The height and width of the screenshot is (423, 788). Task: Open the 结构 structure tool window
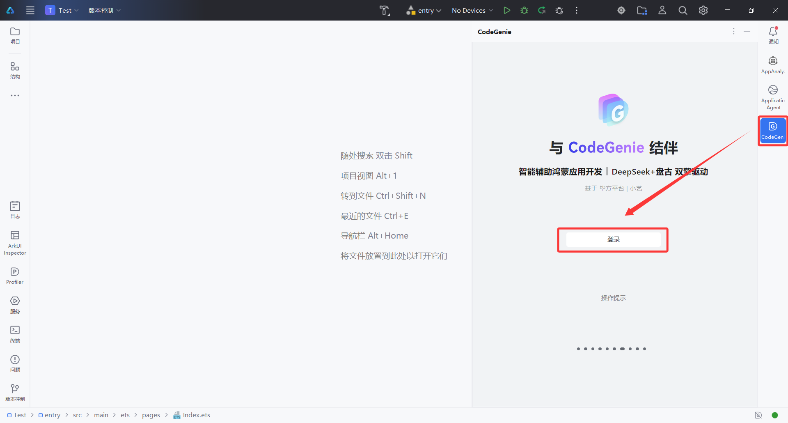tap(15, 71)
